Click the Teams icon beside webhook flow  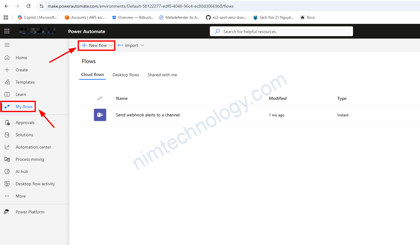click(100, 115)
